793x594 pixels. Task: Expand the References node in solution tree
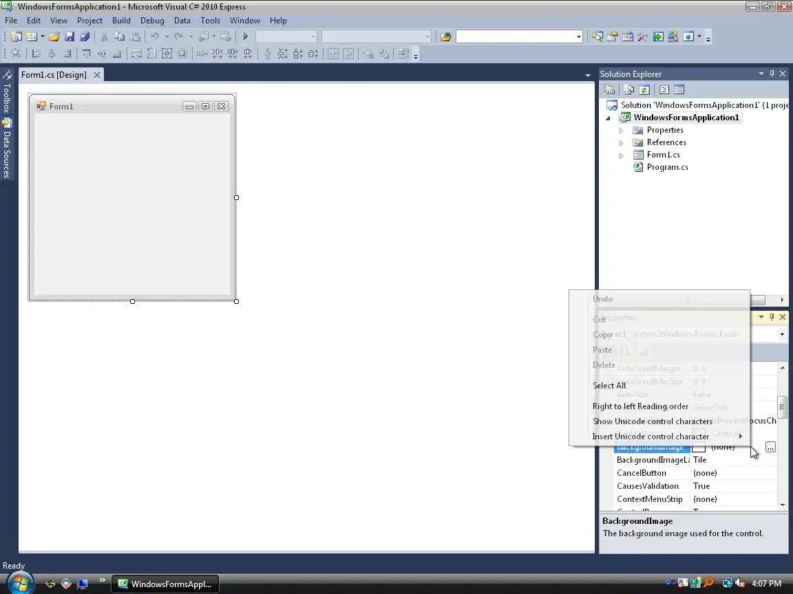pos(622,143)
